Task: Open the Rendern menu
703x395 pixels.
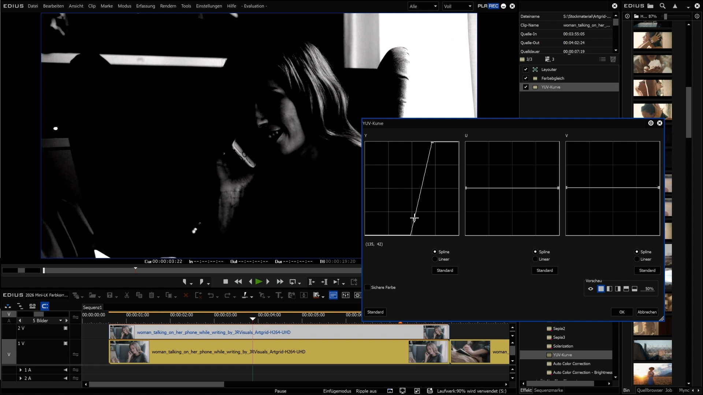Action: pyautogui.click(x=168, y=6)
